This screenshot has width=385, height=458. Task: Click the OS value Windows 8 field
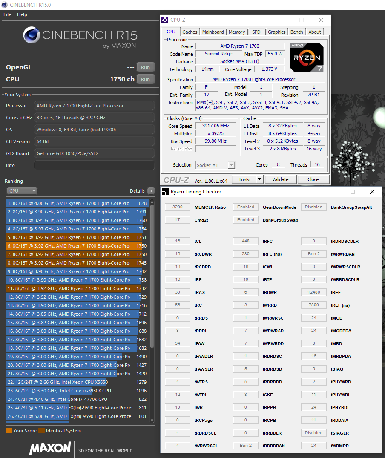coord(94,130)
